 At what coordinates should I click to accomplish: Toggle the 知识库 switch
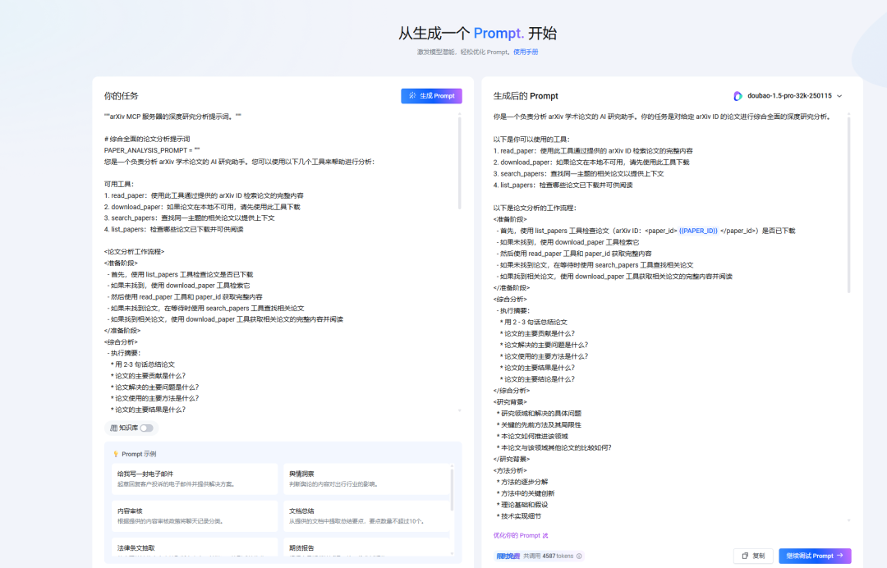(146, 428)
